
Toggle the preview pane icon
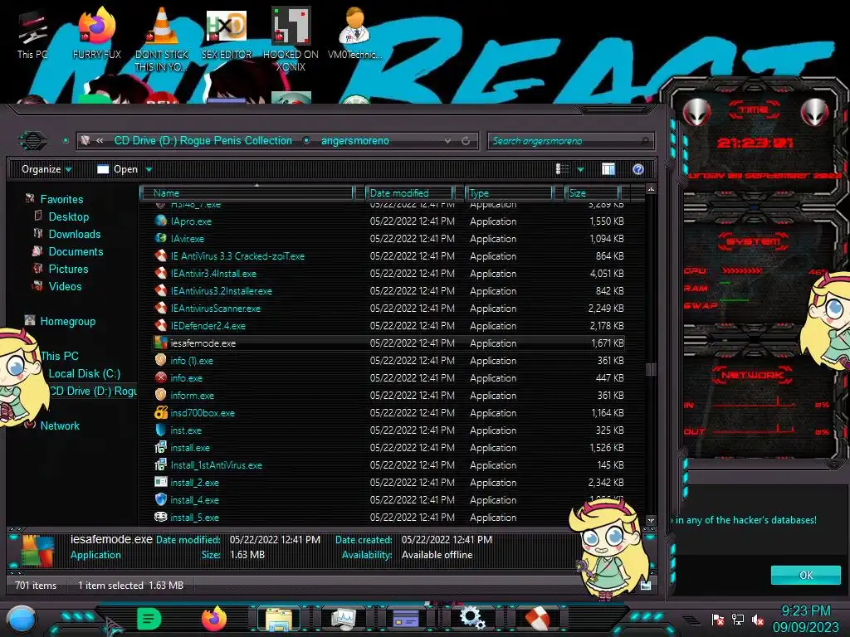click(x=608, y=169)
